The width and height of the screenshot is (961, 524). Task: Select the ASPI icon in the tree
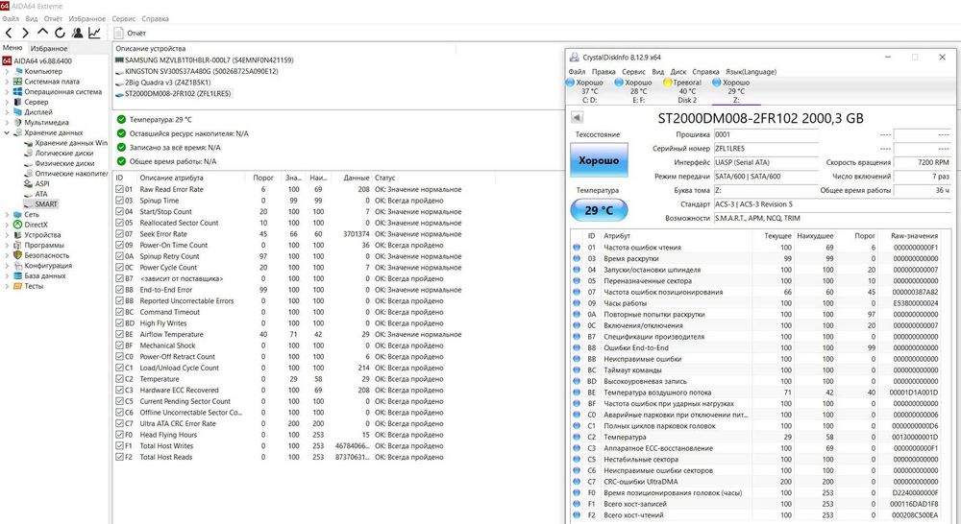click(28, 183)
